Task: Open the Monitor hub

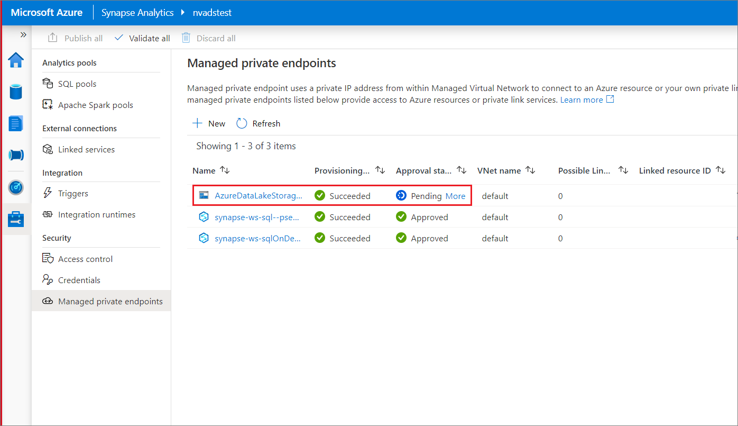Action: pos(16,187)
